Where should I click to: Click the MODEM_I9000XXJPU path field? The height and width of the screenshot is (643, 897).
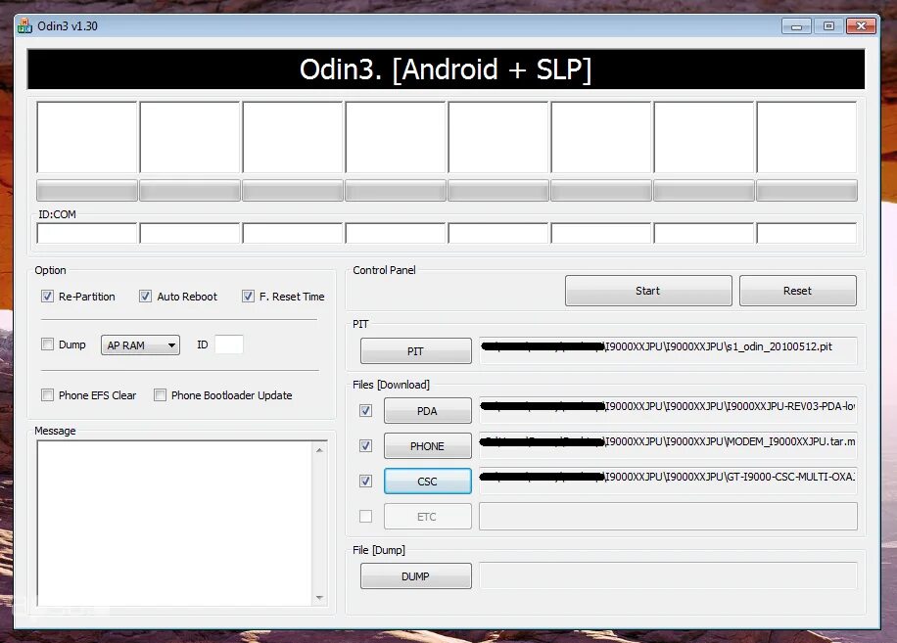668,445
